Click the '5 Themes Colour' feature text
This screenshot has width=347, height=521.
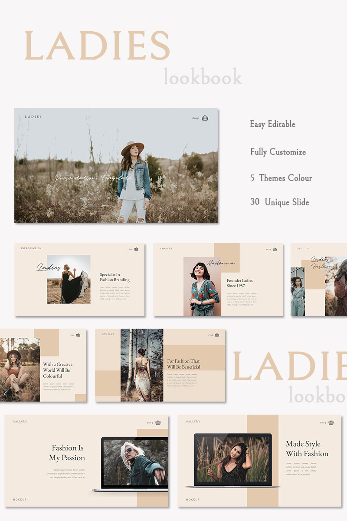tap(281, 178)
